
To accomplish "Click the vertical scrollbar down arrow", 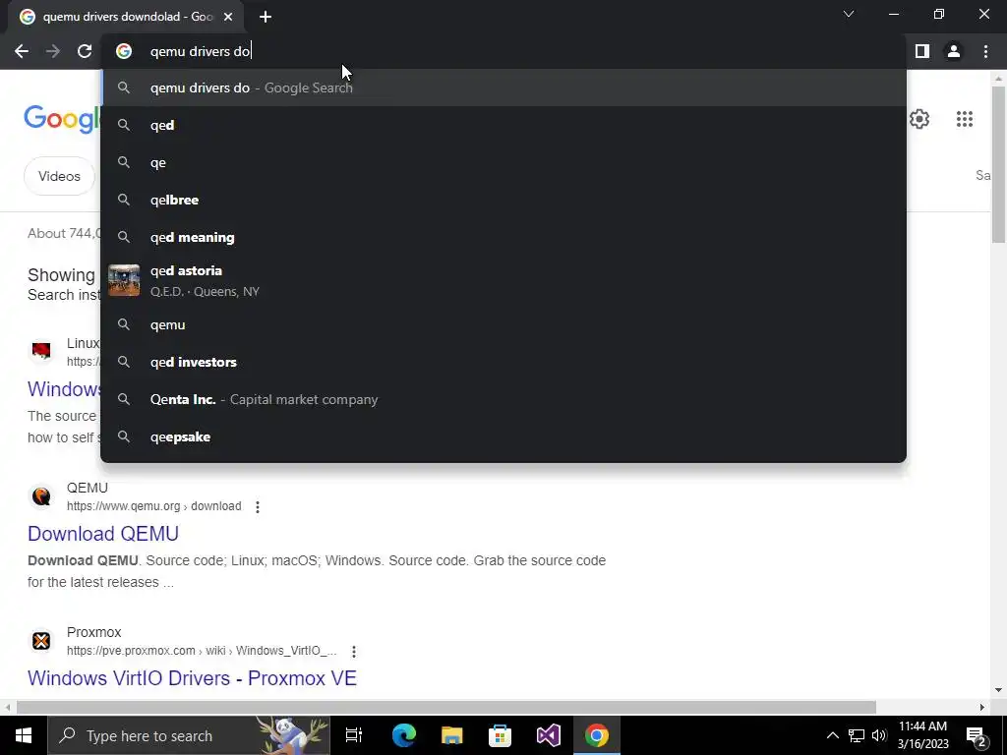I will (998, 691).
